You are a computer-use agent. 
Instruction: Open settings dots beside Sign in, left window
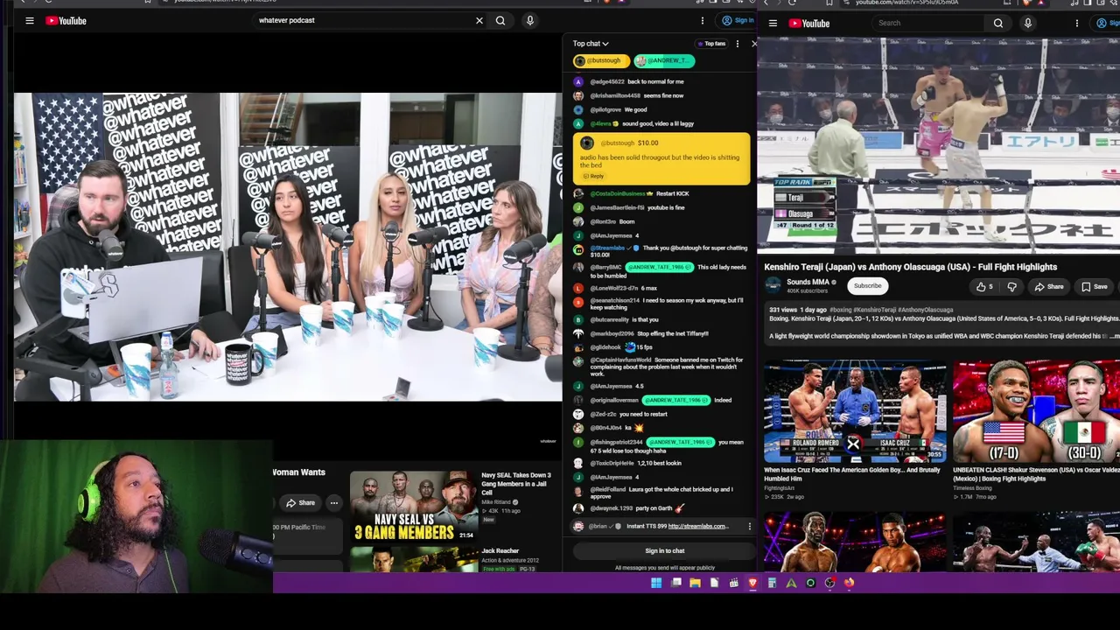tap(702, 20)
